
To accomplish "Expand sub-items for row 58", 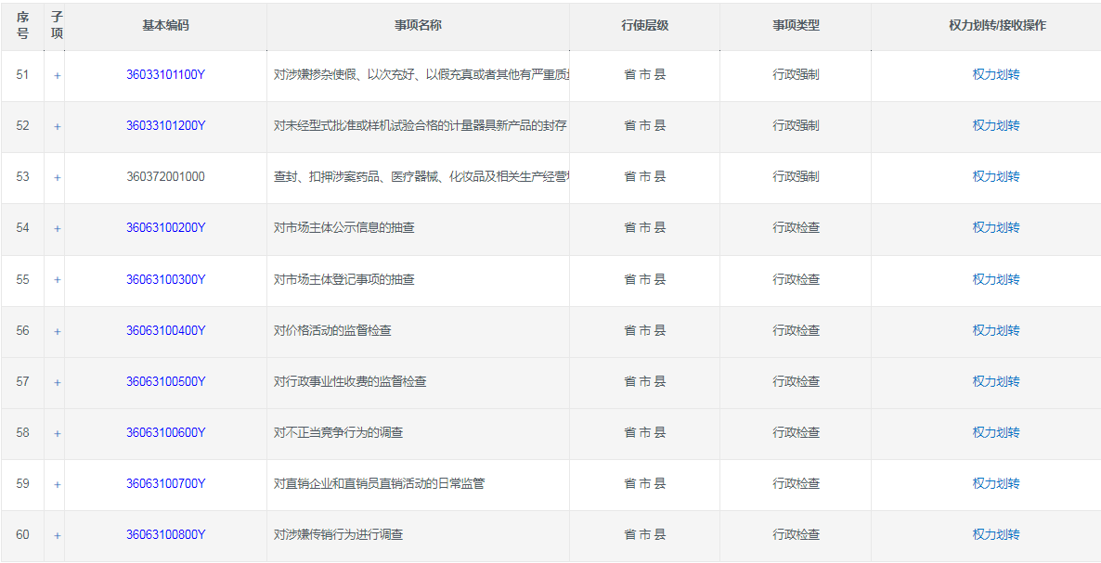I will click(x=57, y=433).
